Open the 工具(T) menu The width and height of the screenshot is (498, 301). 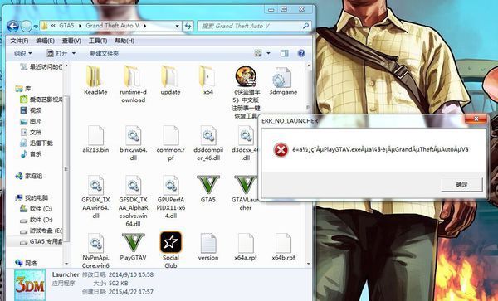click(x=98, y=41)
